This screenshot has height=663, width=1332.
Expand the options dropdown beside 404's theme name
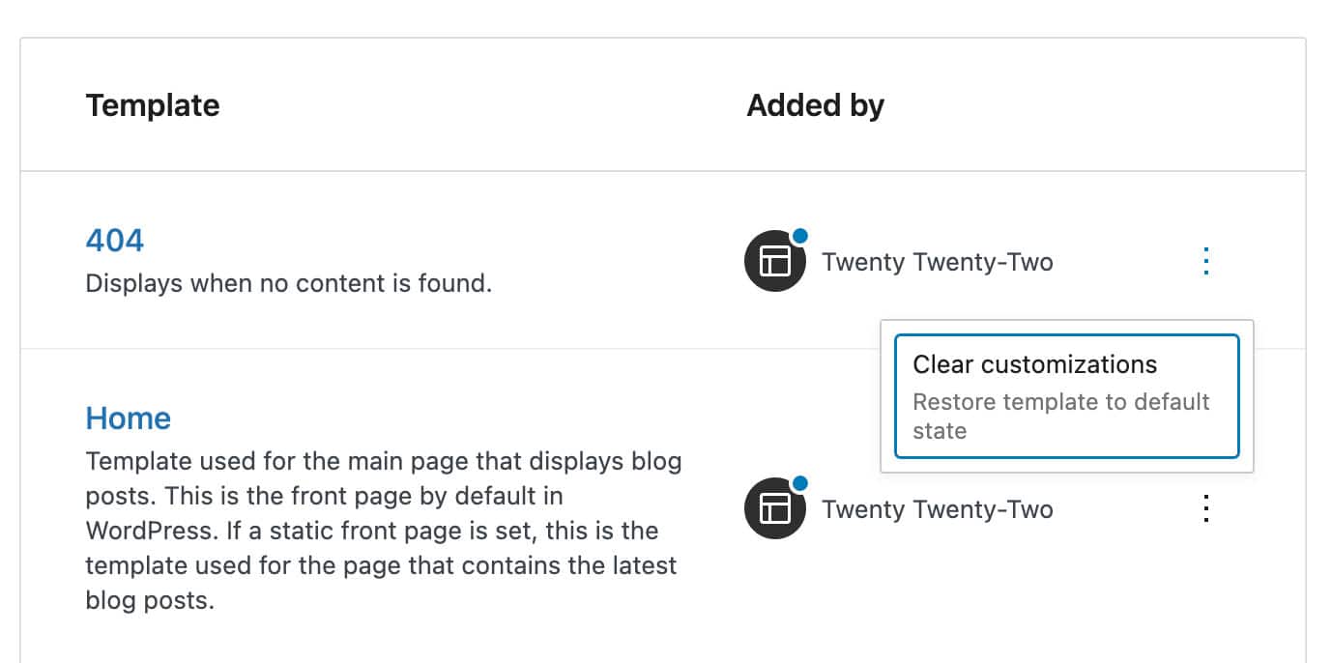pos(1205,259)
